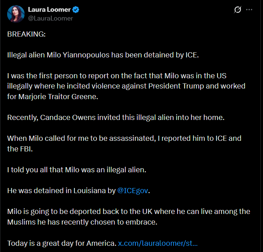Click the words 'President Trump' in the post

pos(176,86)
